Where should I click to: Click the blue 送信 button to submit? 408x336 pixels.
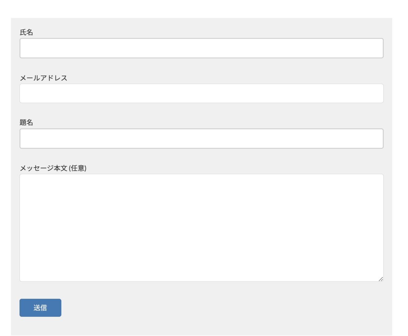point(40,308)
